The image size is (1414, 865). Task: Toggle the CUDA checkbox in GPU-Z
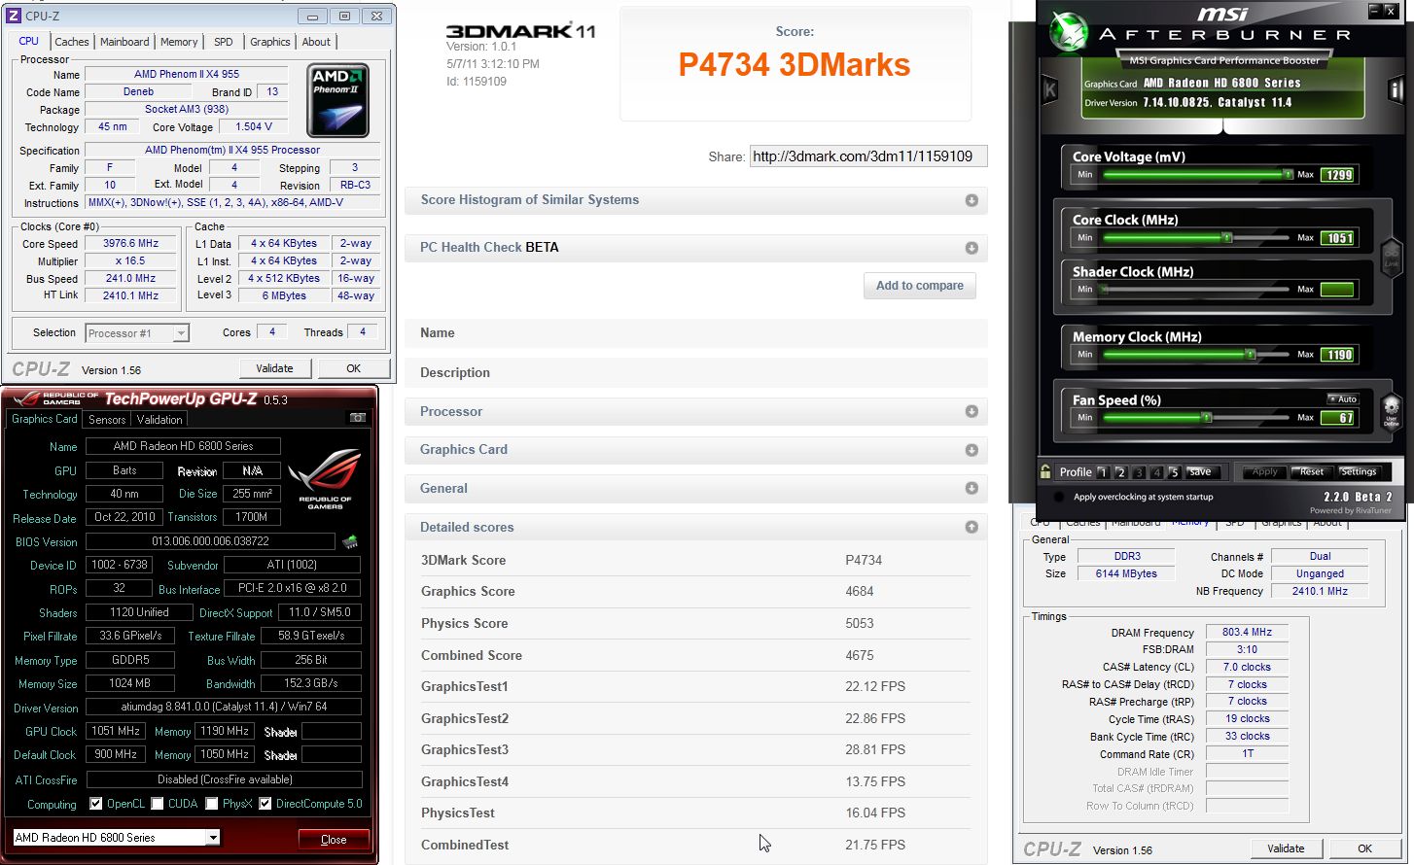coord(157,804)
